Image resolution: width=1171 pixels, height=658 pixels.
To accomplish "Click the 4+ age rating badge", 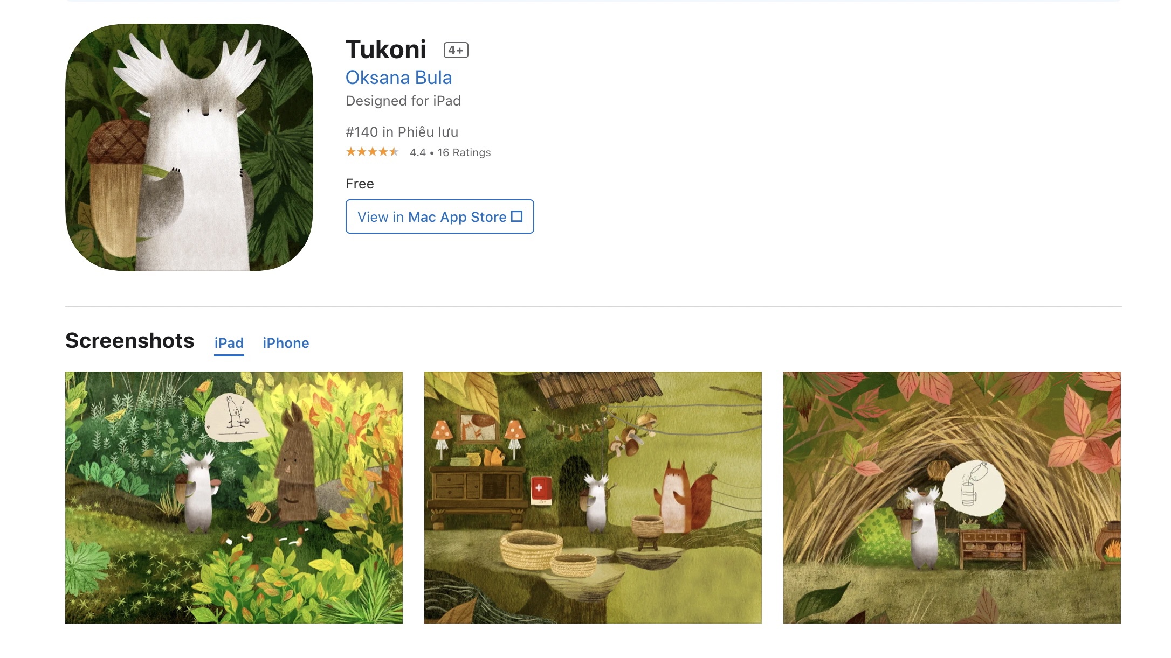I will coord(456,50).
